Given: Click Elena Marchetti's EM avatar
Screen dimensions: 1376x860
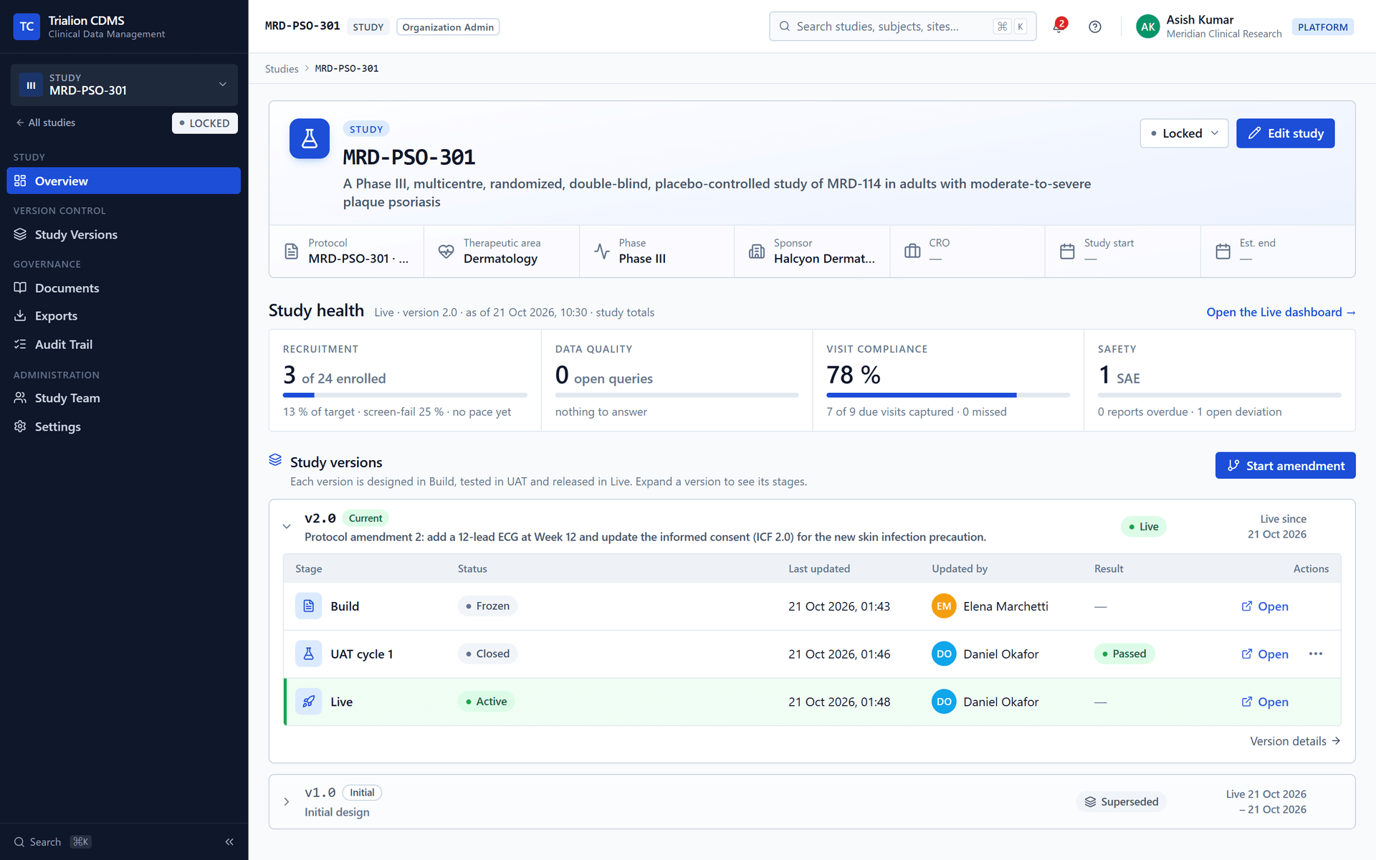Looking at the screenshot, I should pyautogui.click(x=944, y=606).
